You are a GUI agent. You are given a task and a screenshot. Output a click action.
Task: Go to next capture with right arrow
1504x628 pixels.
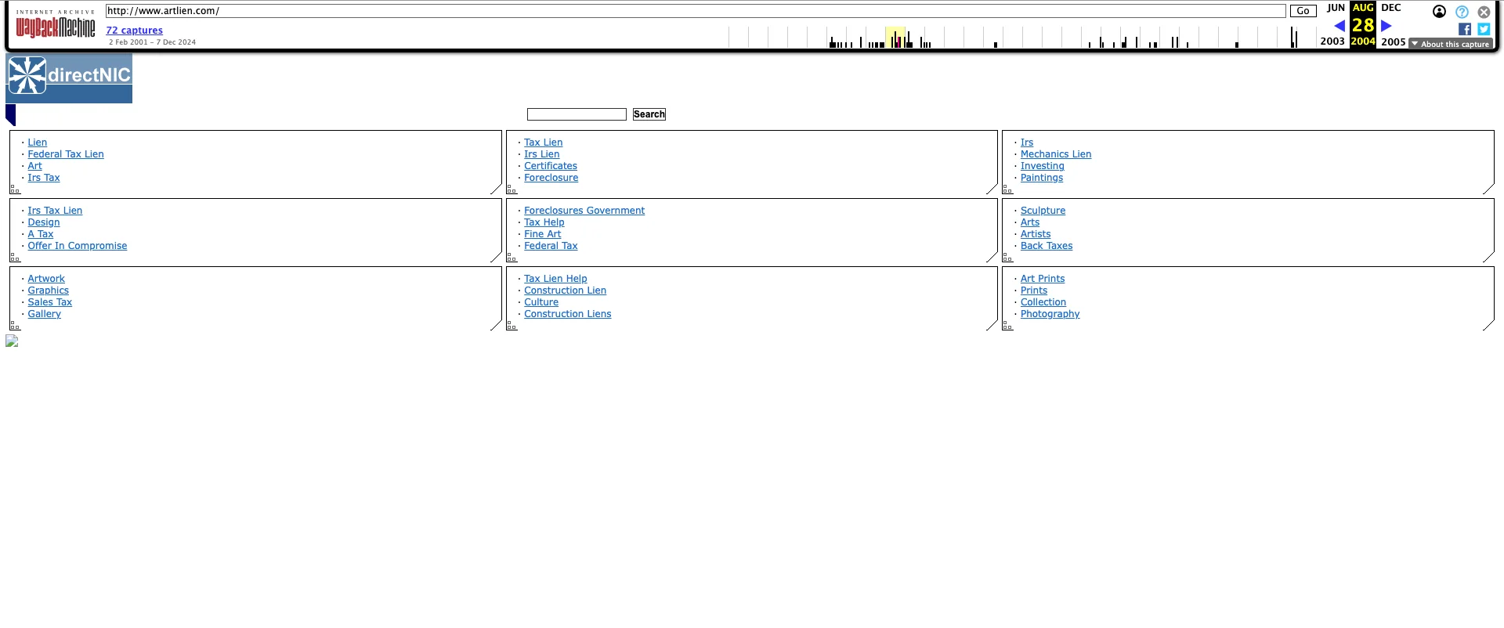(1386, 26)
